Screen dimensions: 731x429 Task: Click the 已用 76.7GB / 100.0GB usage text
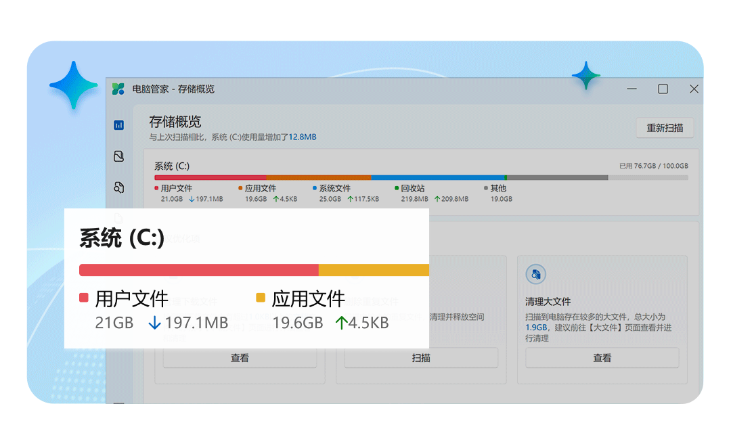[653, 166]
